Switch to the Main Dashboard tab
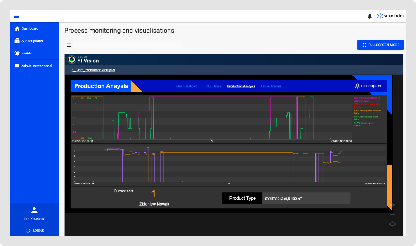The width and height of the screenshot is (416, 246). pos(187,86)
